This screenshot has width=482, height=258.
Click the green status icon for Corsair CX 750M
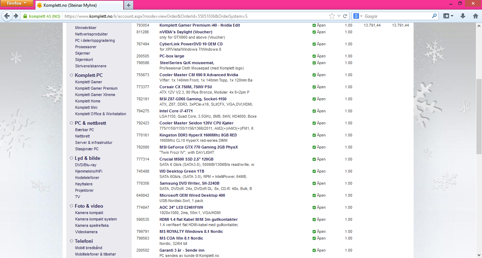point(314,87)
